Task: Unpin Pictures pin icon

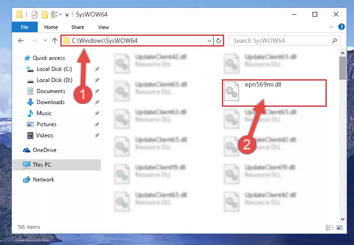Action: [x=97, y=124]
